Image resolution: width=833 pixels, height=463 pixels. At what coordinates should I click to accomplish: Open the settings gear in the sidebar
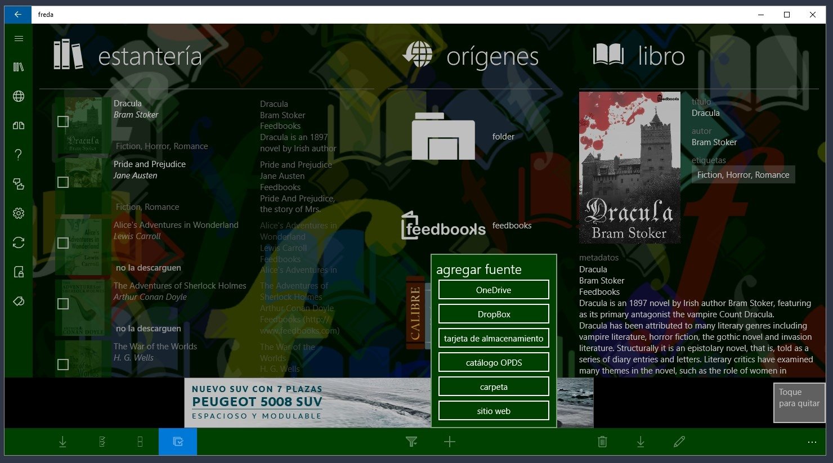[x=19, y=213]
